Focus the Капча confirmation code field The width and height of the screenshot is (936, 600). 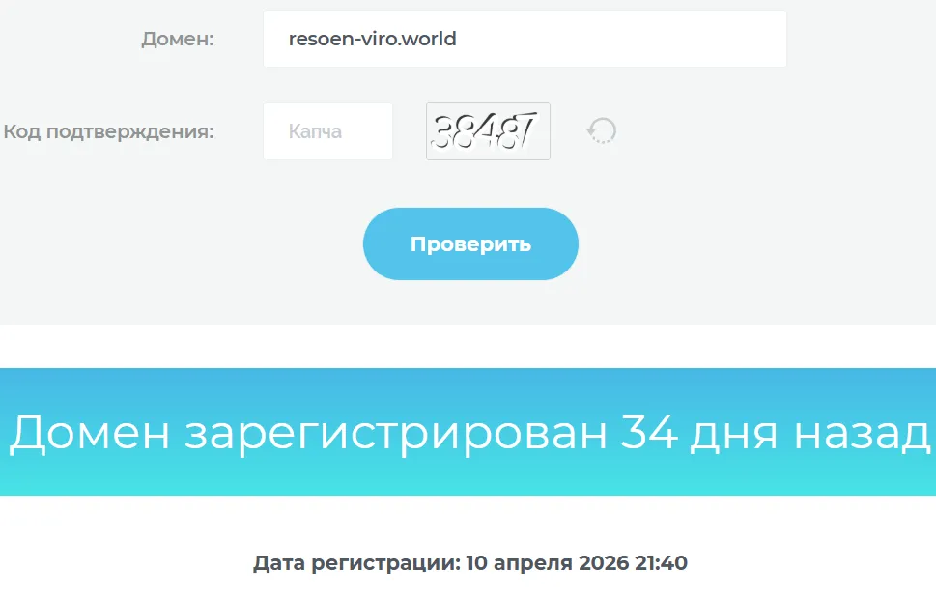pos(327,131)
